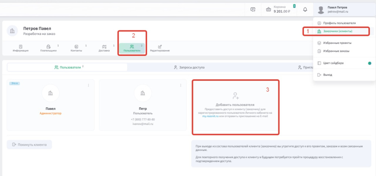Toggle the Цвет сайдбара sidebar color switch
The height and width of the screenshot is (176, 376).
tap(369, 63)
